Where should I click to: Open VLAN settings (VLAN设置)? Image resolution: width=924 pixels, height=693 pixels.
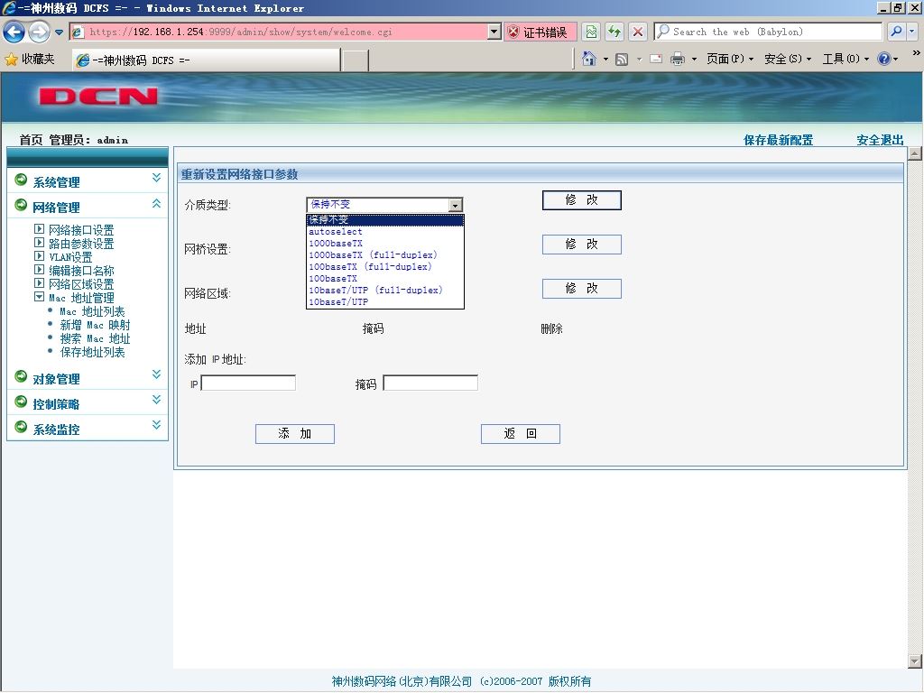click(70, 257)
